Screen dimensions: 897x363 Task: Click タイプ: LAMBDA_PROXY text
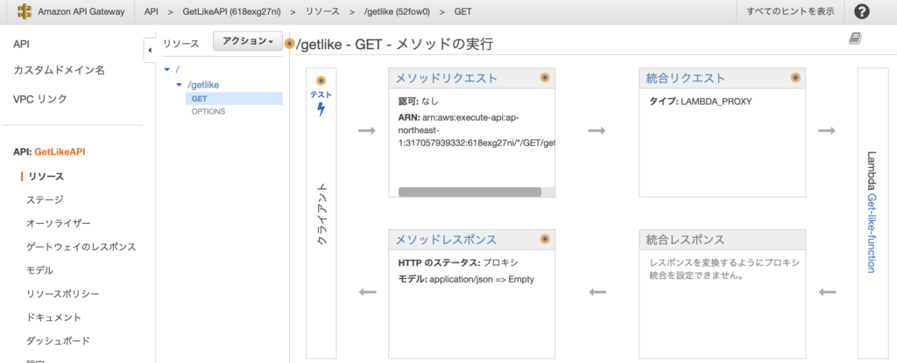[700, 101]
